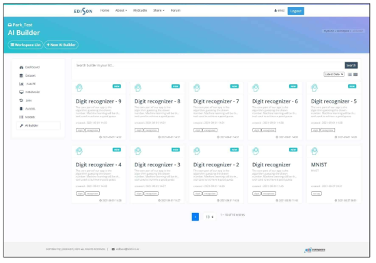The width and height of the screenshot is (376, 263).
Task: Click the Digit recognizer - 9 card icon
Action: click(x=79, y=88)
